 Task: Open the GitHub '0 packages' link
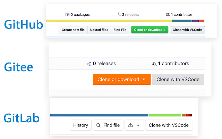[78, 15]
